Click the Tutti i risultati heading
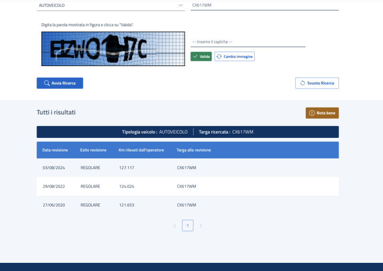This screenshot has height=271, width=383. (56, 113)
